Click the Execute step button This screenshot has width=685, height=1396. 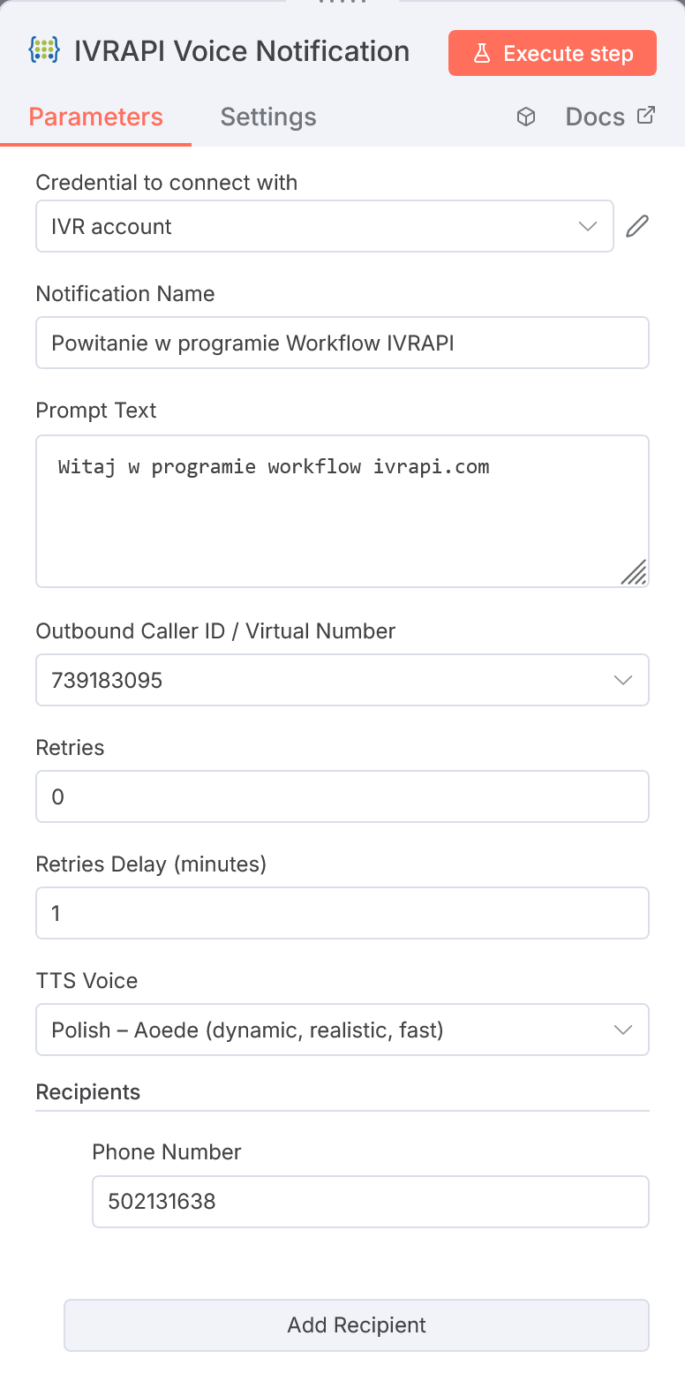(552, 53)
